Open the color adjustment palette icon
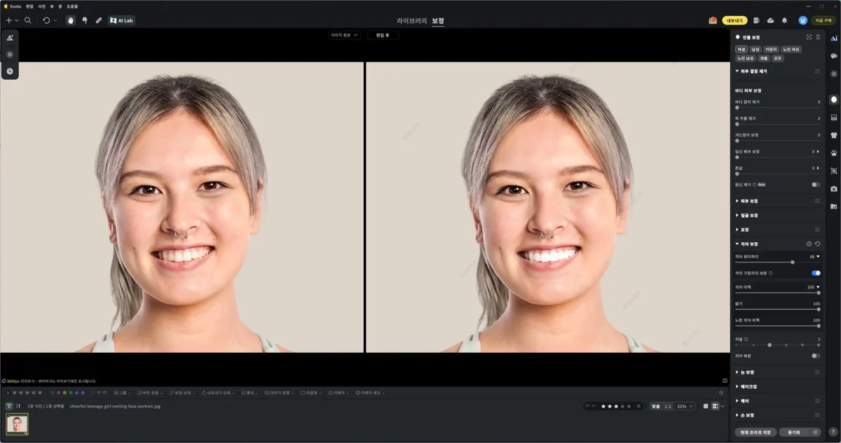The width and height of the screenshot is (841, 443). (834, 55)
